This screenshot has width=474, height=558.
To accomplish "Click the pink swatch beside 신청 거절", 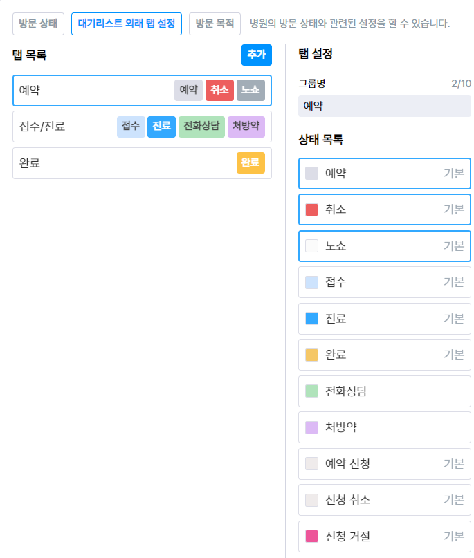I will tap(311, 536).
